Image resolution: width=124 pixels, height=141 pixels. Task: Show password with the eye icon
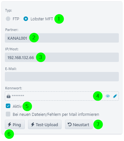pos(108,96)
